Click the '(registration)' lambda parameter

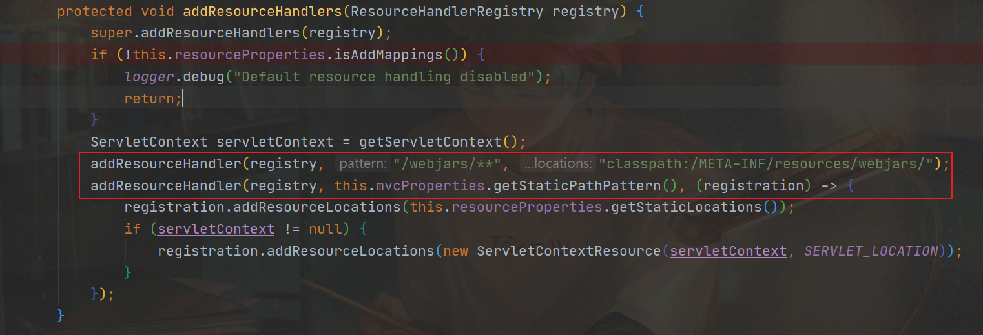click(754, 186)
